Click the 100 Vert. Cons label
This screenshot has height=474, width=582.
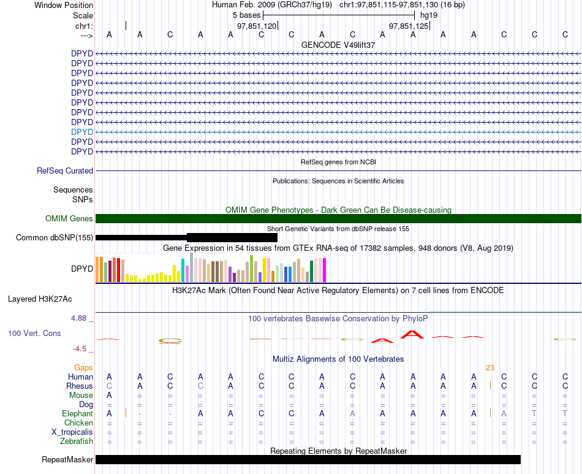(34, 333)
